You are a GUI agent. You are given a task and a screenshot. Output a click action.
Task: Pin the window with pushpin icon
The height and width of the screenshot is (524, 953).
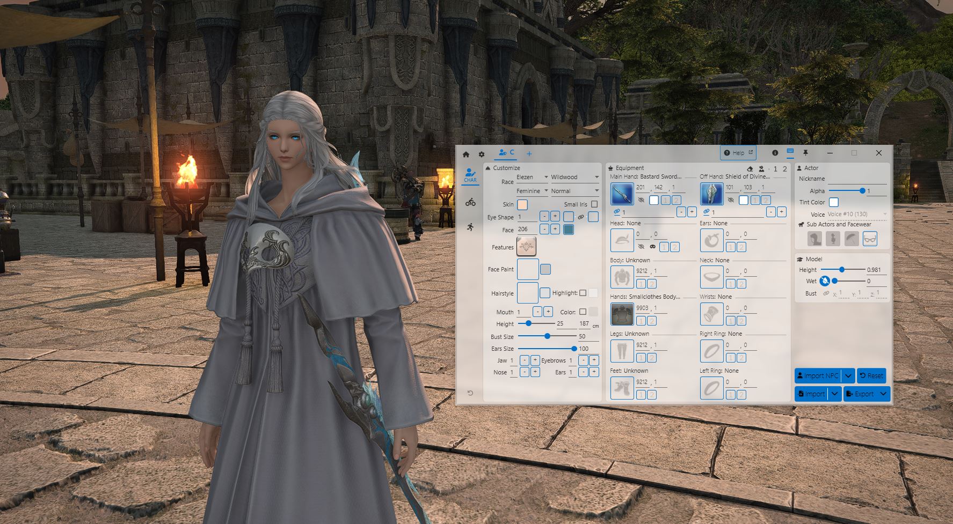pyautogui.click(x=805, y=153)
